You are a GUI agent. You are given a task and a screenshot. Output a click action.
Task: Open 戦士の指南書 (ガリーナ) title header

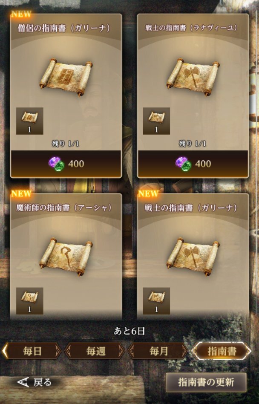pos(191,208)
